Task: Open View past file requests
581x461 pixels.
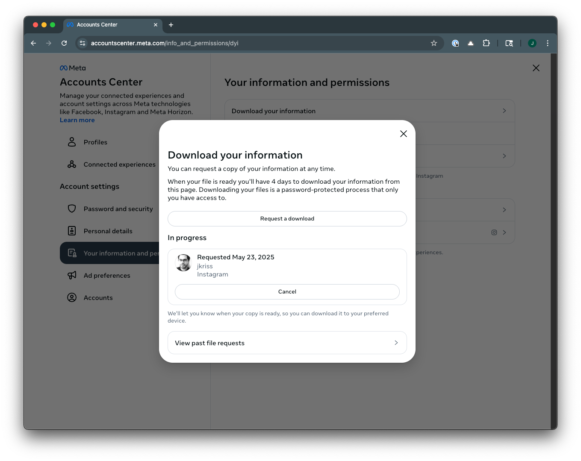Action: click(287, 343)
